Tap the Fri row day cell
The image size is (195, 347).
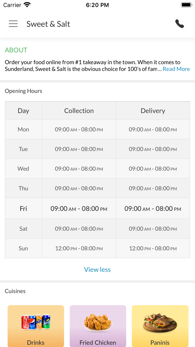point(23,209)
